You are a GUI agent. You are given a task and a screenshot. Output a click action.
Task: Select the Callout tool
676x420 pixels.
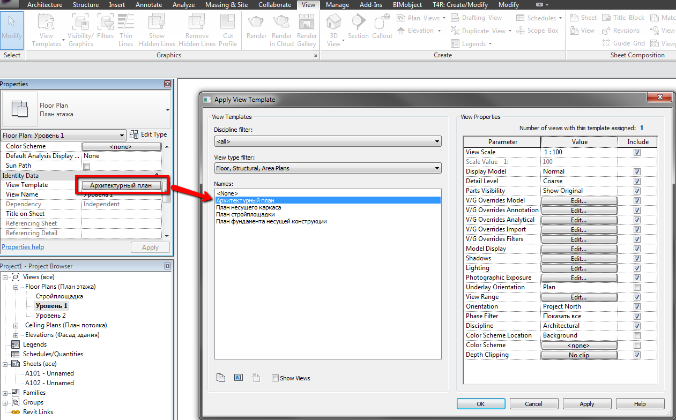point(382,26)
